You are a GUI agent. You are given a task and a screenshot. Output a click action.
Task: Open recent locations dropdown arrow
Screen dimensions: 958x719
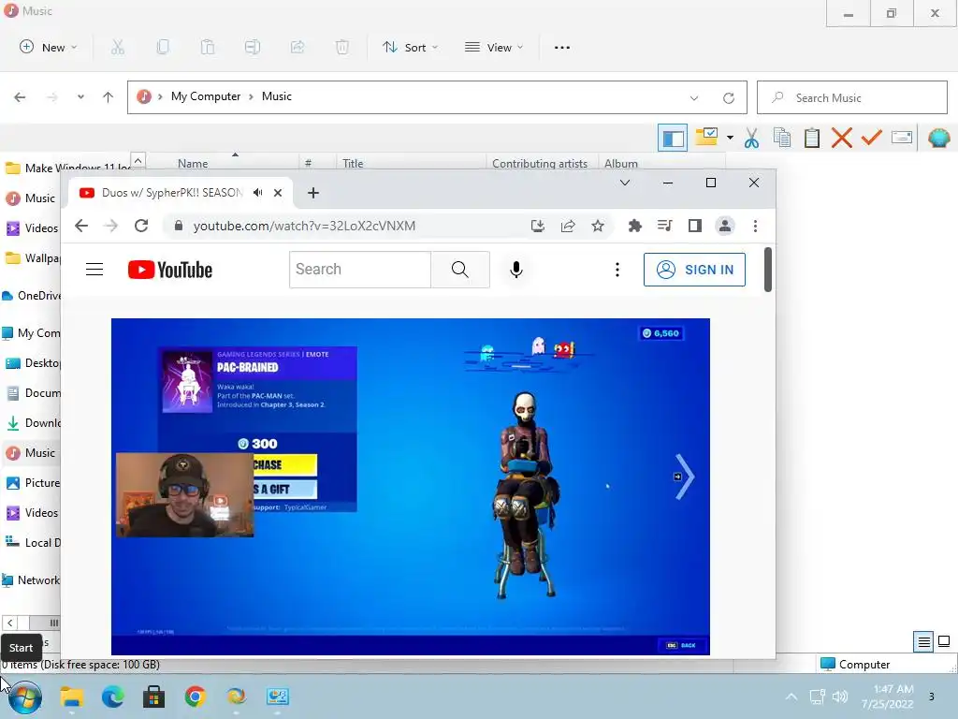click(x=80, y=97)
